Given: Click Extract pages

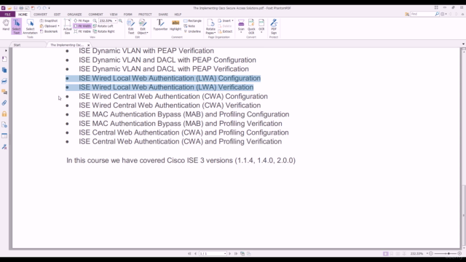Looking at the screenshot, I should 225,31.
